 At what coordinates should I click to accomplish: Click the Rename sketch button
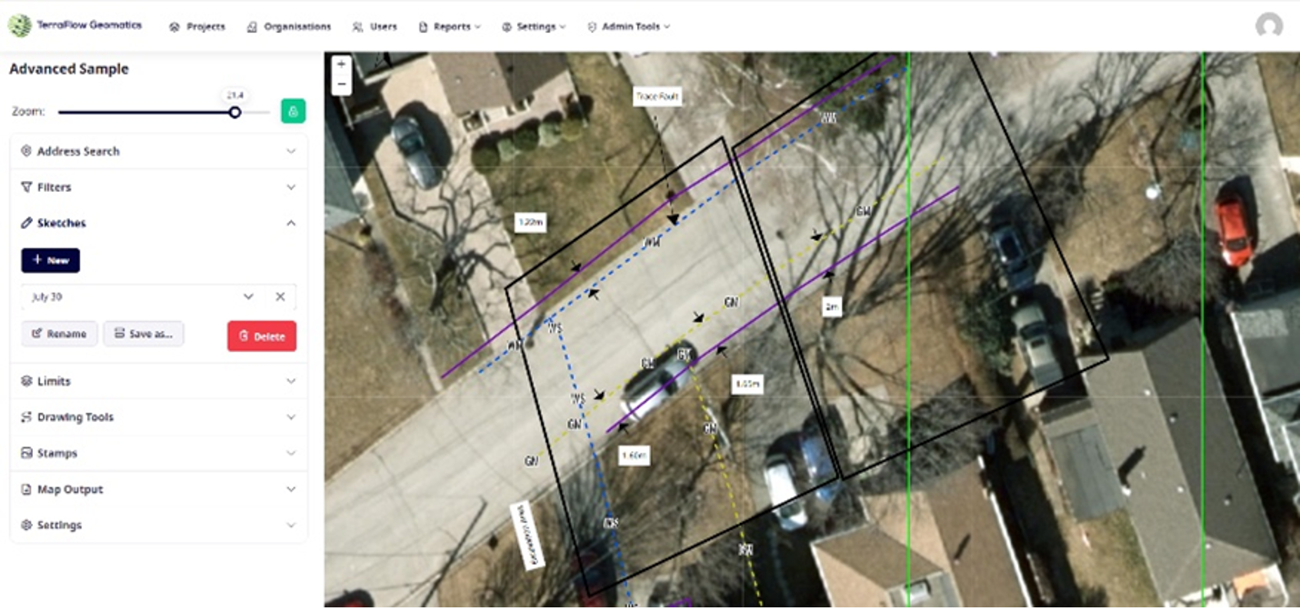59,334
